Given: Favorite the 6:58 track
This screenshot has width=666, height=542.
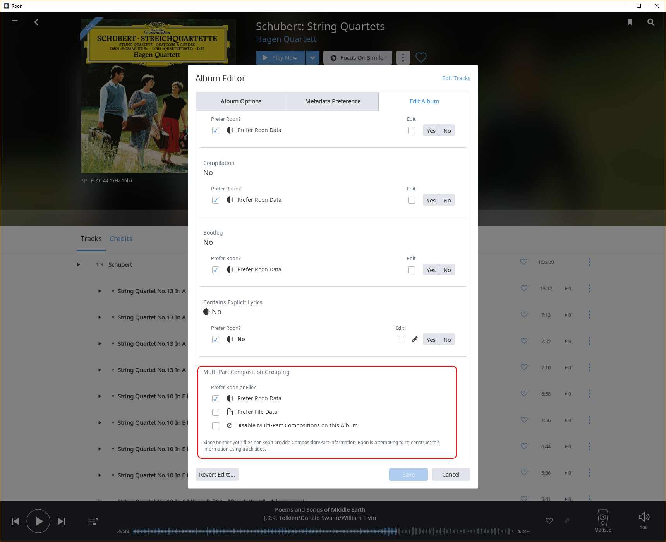Looking at the screenshot, I should pos(524,394).
